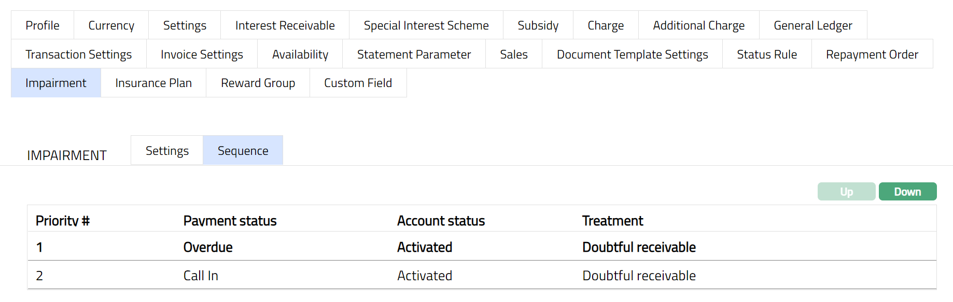Switch to General Ledger tab

812,25
